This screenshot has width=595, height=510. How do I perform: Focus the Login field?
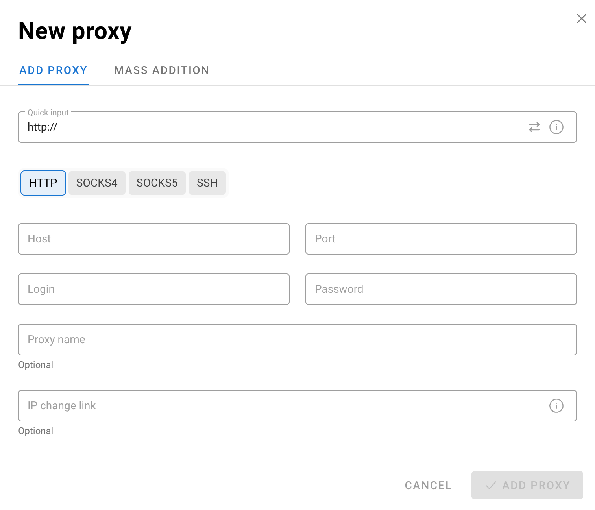(153, 289)
